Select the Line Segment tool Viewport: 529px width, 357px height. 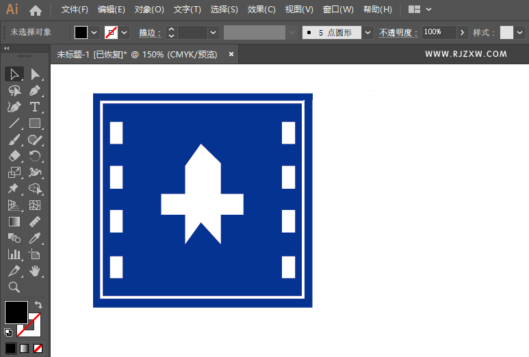click(x=14, y=124)
